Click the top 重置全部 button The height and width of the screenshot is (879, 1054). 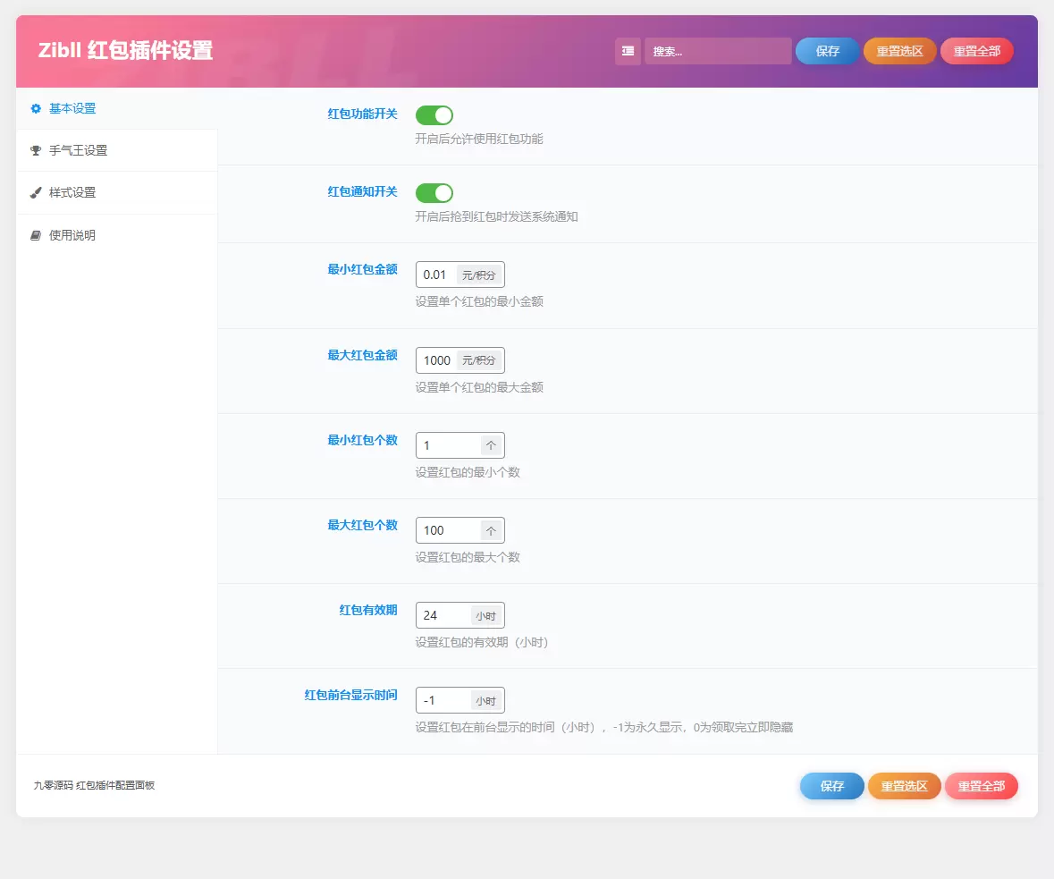[977, 51]
